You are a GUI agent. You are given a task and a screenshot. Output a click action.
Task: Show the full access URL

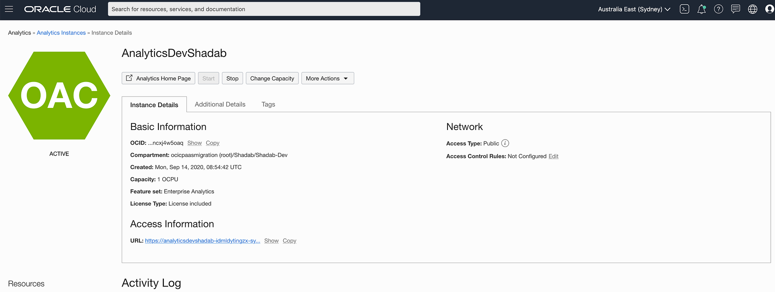pos(271,241)
